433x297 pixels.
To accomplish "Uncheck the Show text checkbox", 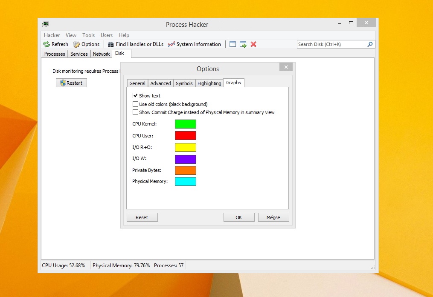I will pyautogui.click(x=135, y=96).
